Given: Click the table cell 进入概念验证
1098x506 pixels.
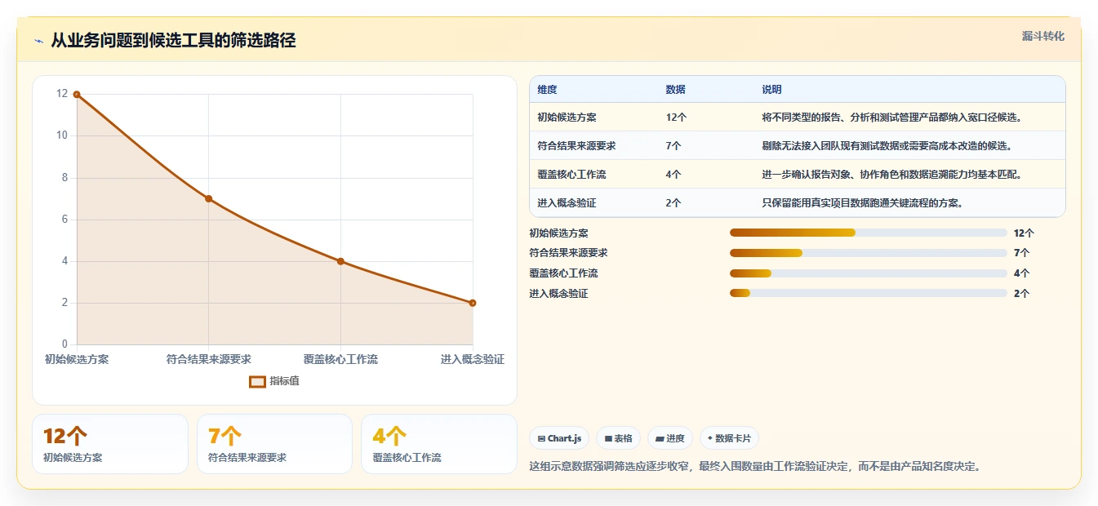Looking at the screenshot, I should click(x=567, y=203).
